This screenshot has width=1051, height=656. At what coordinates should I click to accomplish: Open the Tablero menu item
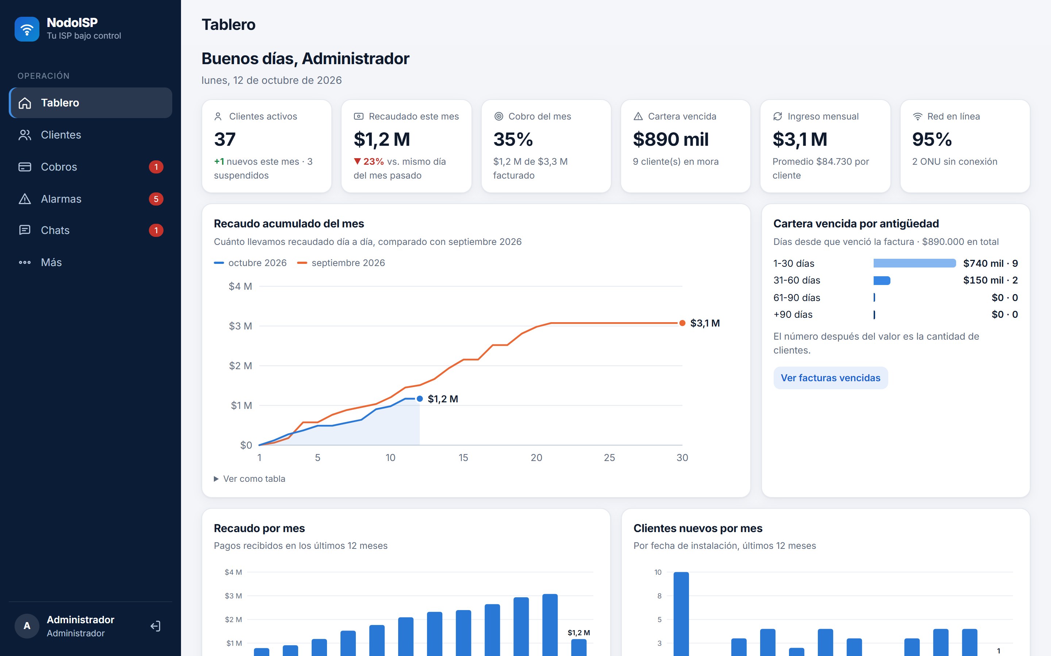91,103
